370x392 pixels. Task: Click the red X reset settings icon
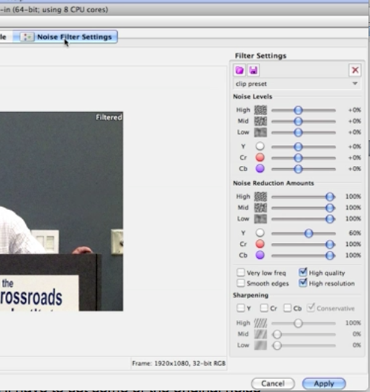(355, 70)
